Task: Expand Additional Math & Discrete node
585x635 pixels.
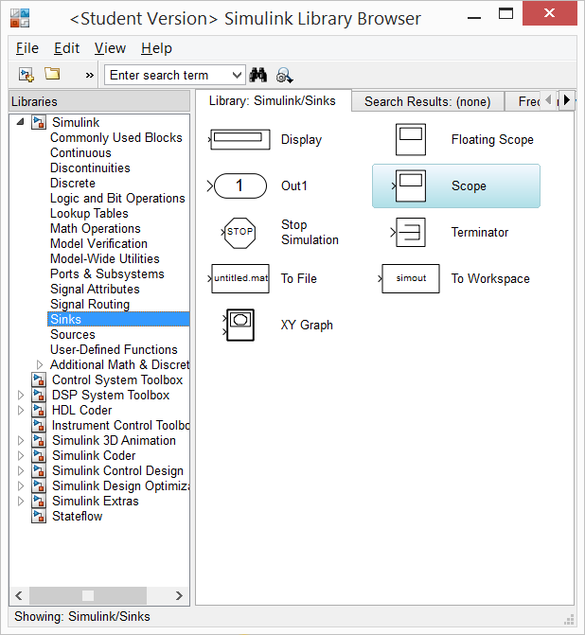Action: coord(40,365)
